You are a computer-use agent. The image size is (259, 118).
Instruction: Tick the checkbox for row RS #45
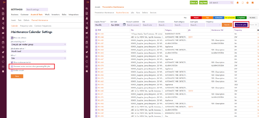coord(96,91)
